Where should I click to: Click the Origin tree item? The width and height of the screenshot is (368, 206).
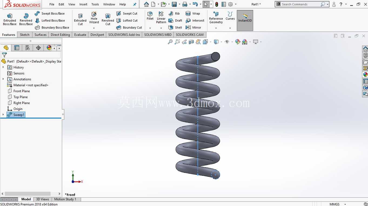[x=15, y=109]
